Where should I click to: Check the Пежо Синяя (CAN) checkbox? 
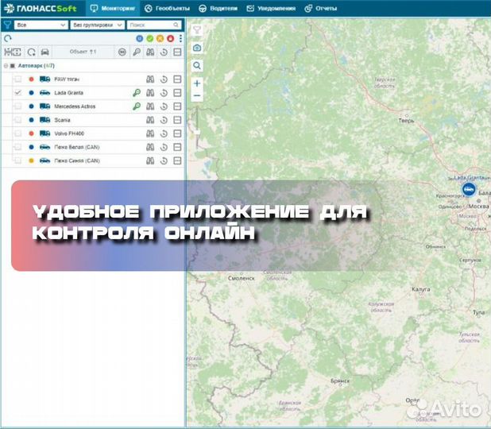pos(17,160)
